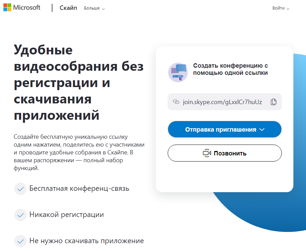Viewport: 306px width, 251px height.
Task: Click checkmark icon beside Никакой регистрации
Action: click(x=20, y=215)
